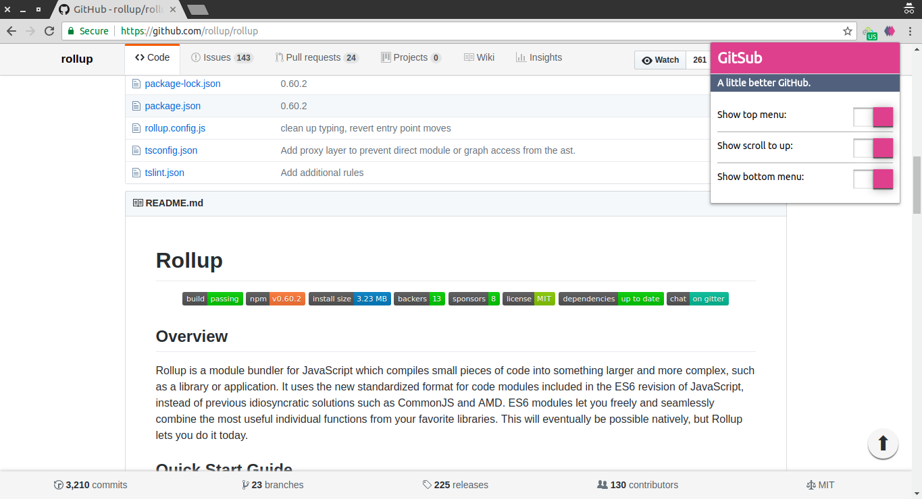Click the chat on gitter badge

(x=698, y=299)
